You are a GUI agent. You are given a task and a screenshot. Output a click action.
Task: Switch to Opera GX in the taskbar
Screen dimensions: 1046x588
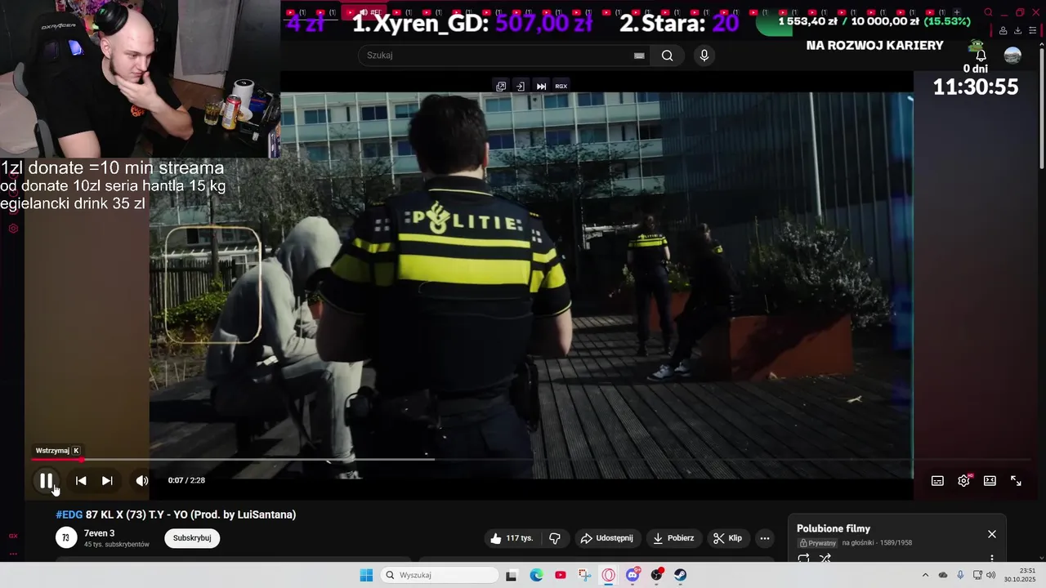pyautogui.click(x=608, y=575)
